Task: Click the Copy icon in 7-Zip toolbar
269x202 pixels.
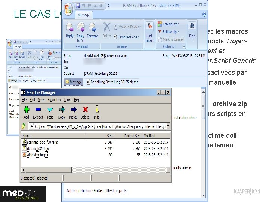Action: (x=62, y=110)
